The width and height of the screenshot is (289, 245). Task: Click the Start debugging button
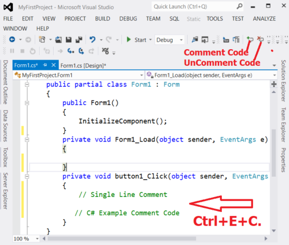coord(137,40)
